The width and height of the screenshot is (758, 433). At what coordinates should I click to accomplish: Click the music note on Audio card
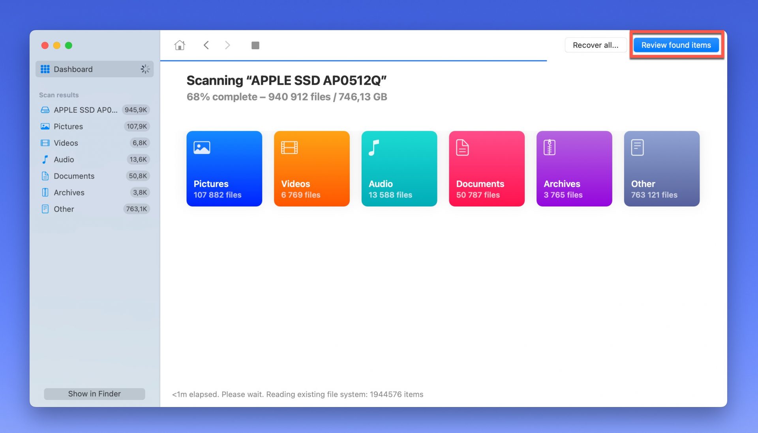(x=374, y=148)
